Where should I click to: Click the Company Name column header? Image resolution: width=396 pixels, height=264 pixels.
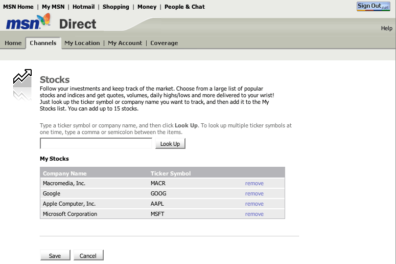65,173
